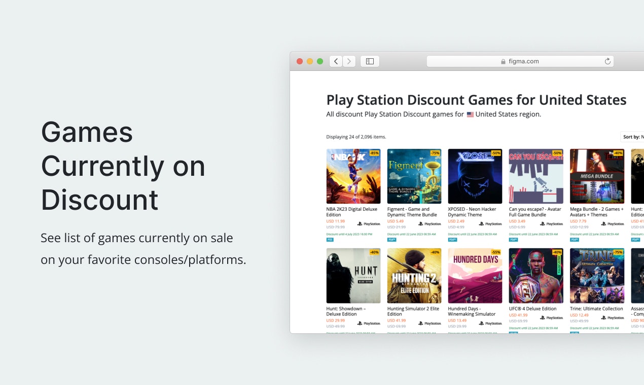Click the -40% badge on UFC 4
This screenshot has height=385, width=644.
tap(557, 252)
